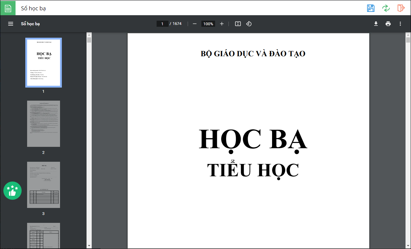Image resolution: width=411 pixels, height=249 pixels.
Task: Click the green document icon at top-left
Action: [8, 8]
